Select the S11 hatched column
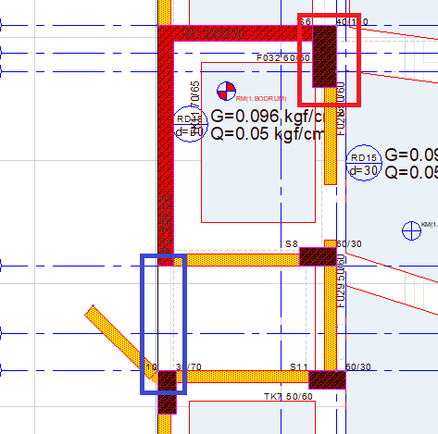This screenshot has height=434, width=438. 327,379
